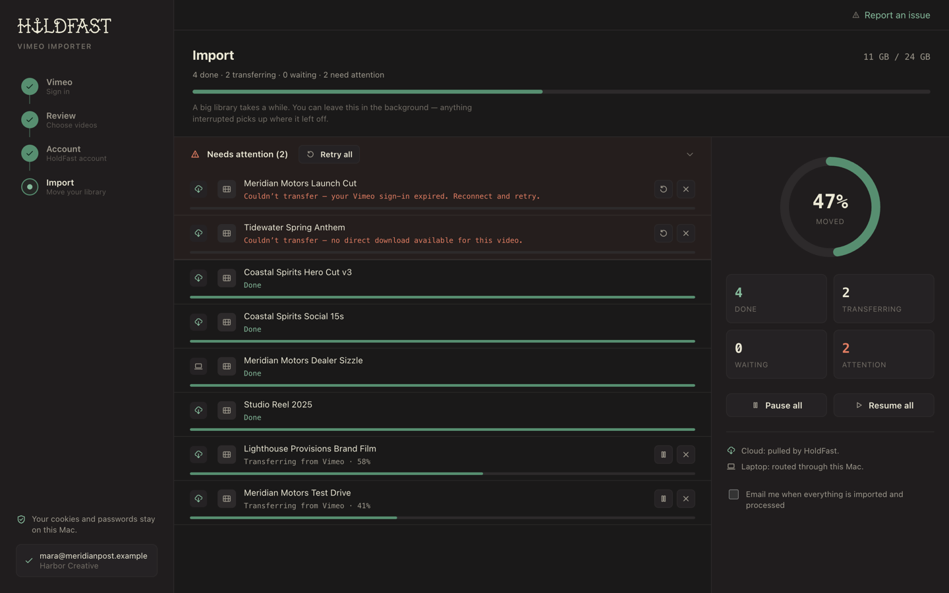Resume all transfers
Screen dimensions: 949x593
[884, 405]
